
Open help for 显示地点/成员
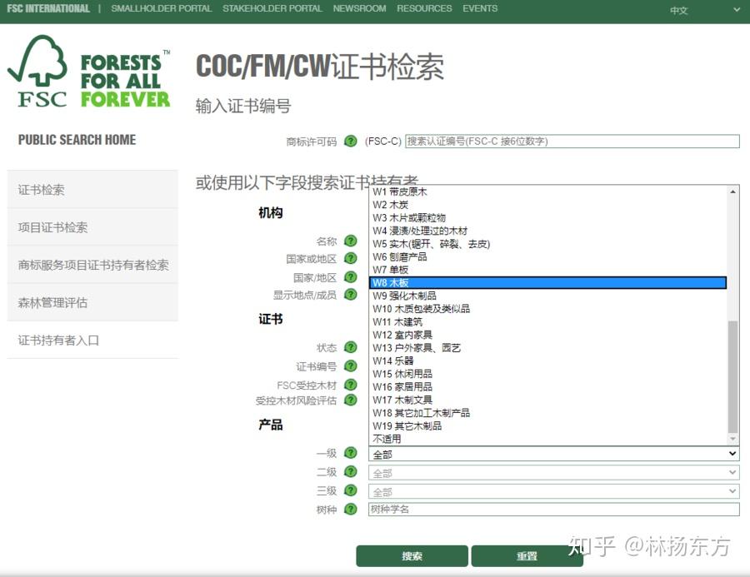(351, 295)
